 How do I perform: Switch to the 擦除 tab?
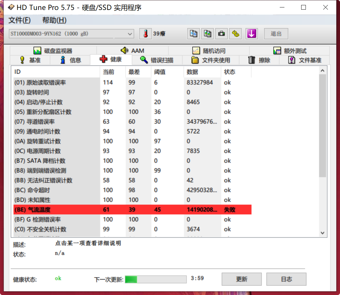coord(259,60)
